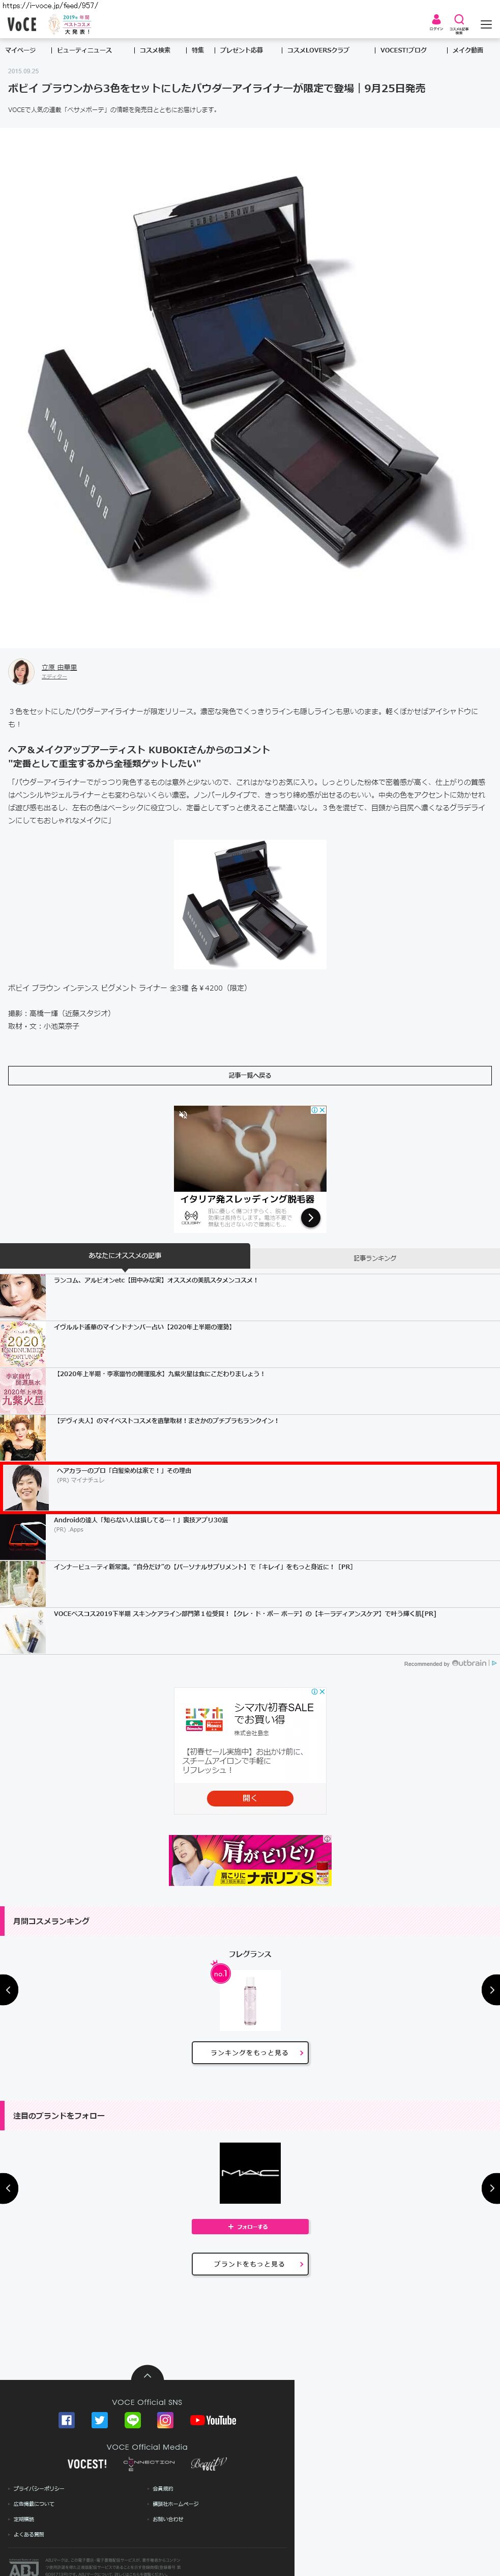Open VOCE YouTube channel icon
500x2576 pixels.
214,2420
